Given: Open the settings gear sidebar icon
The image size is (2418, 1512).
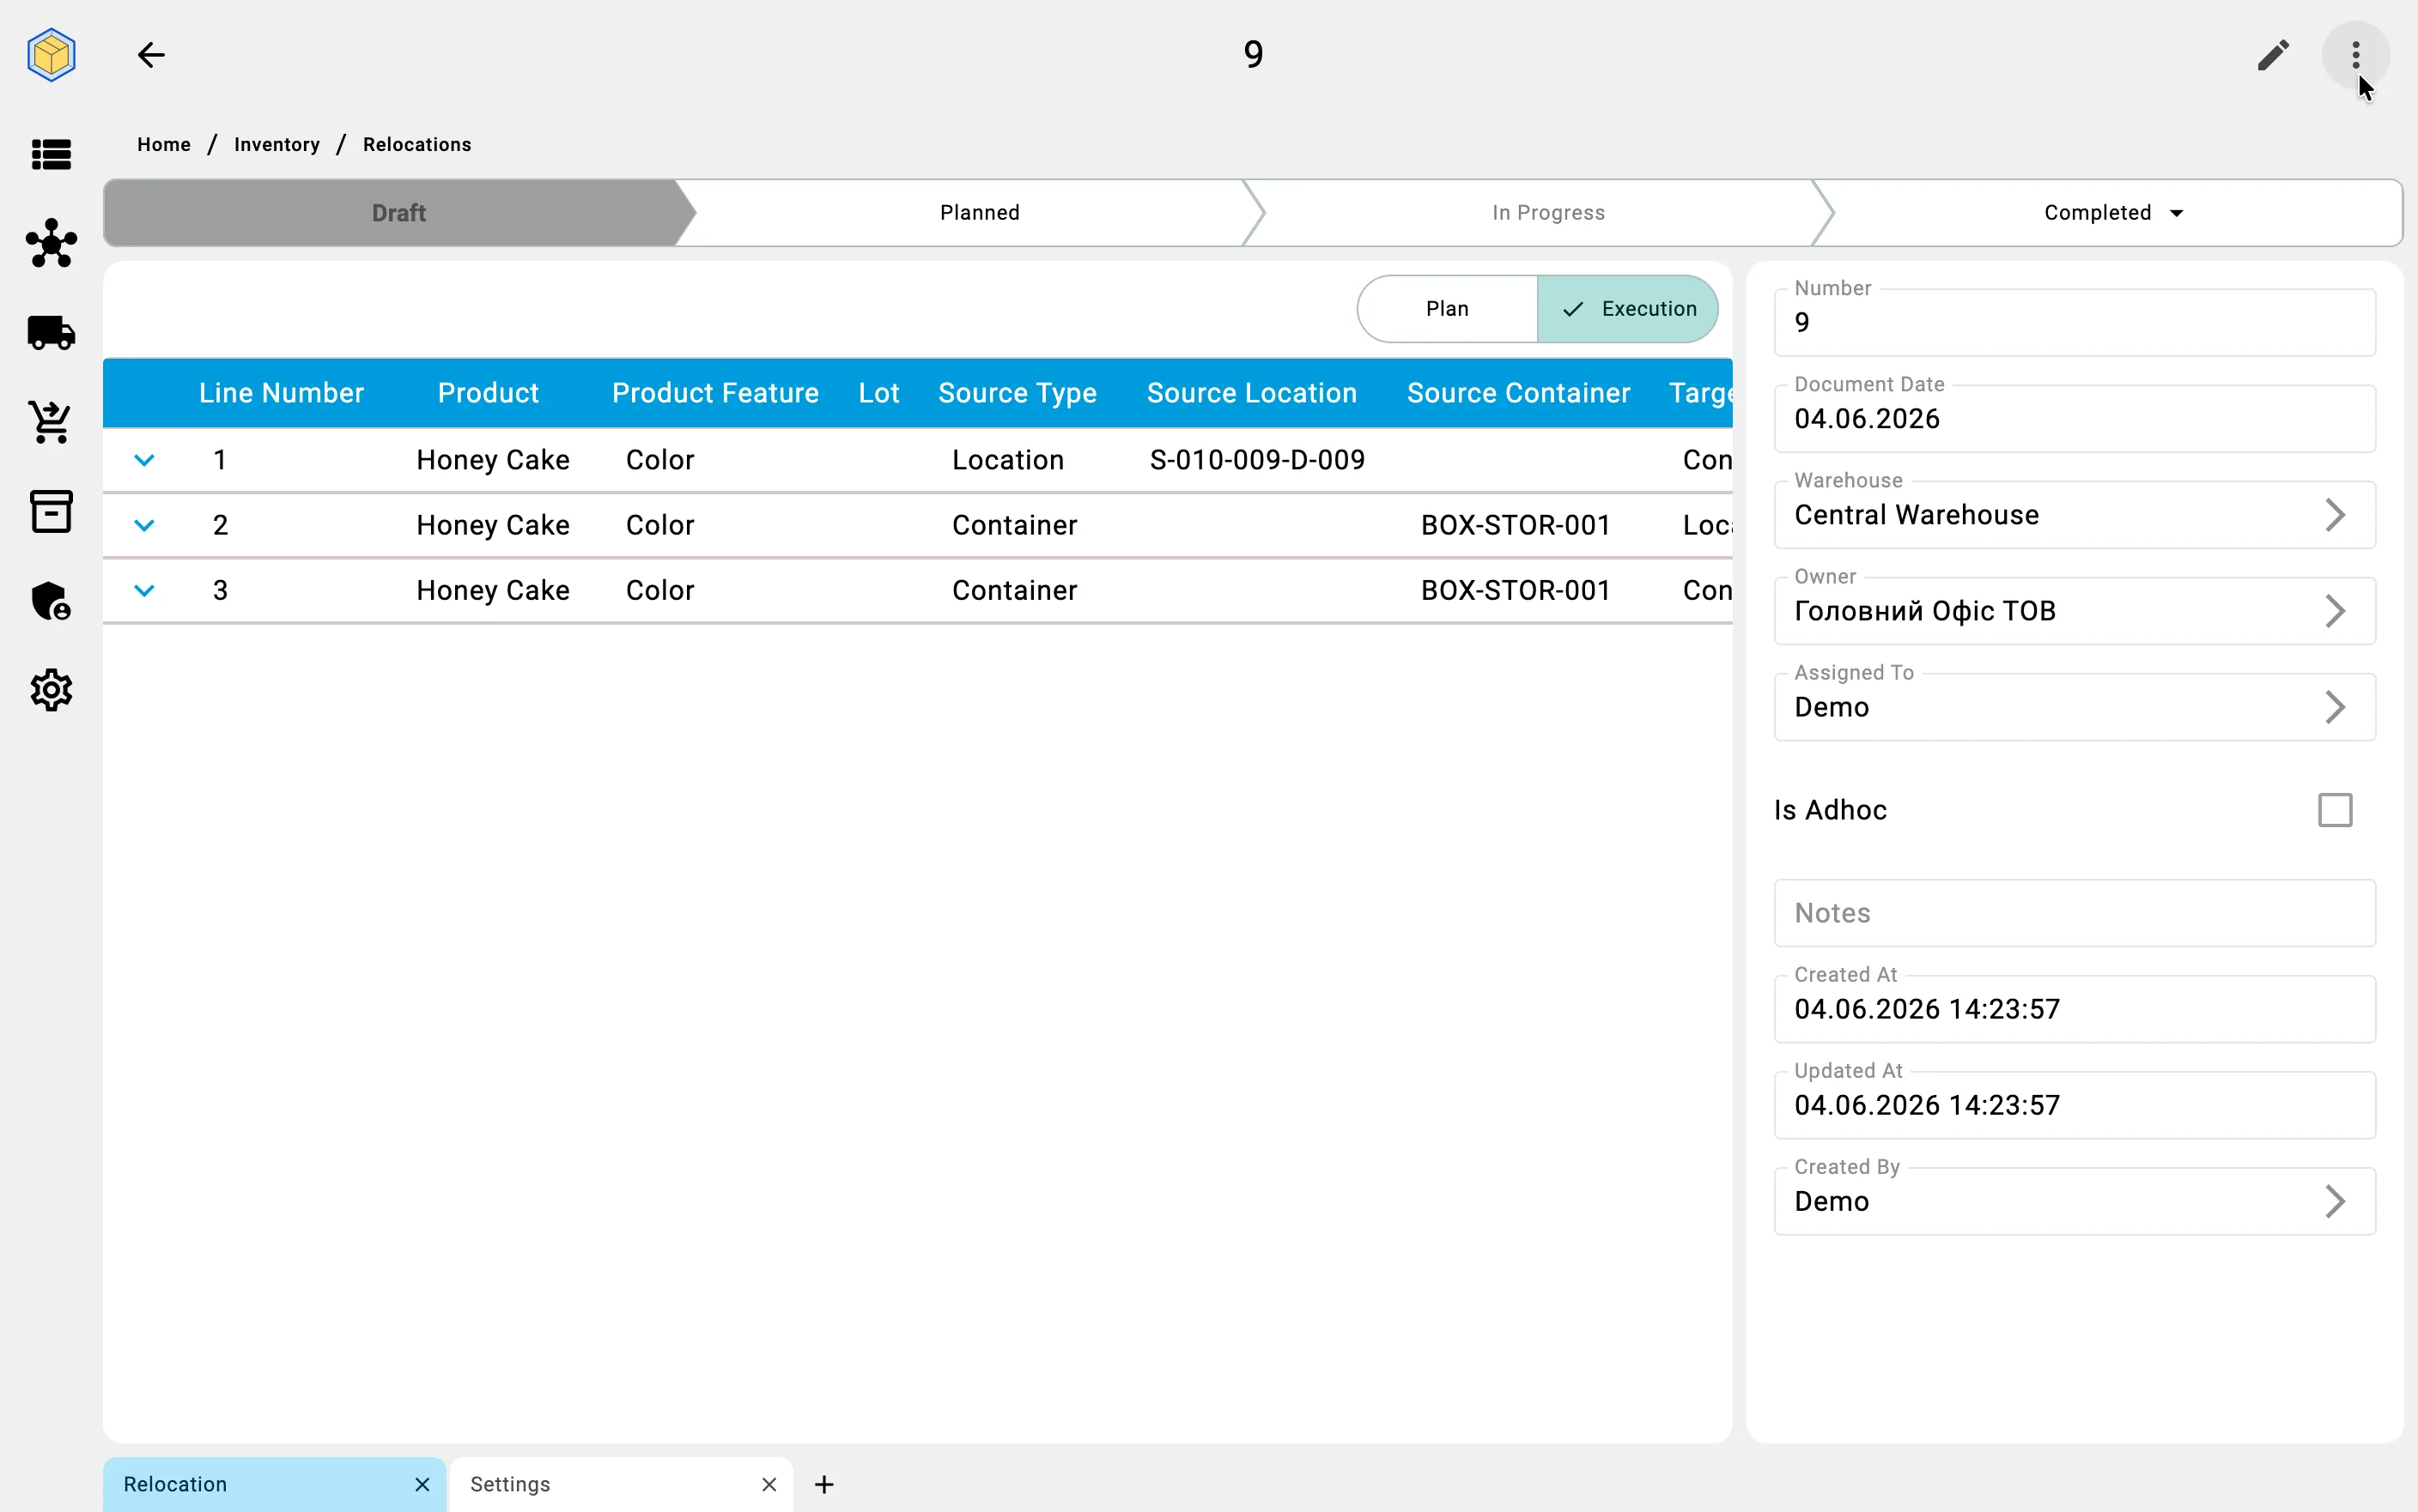Looking at the screenshot, I should [x=51, y=691].
